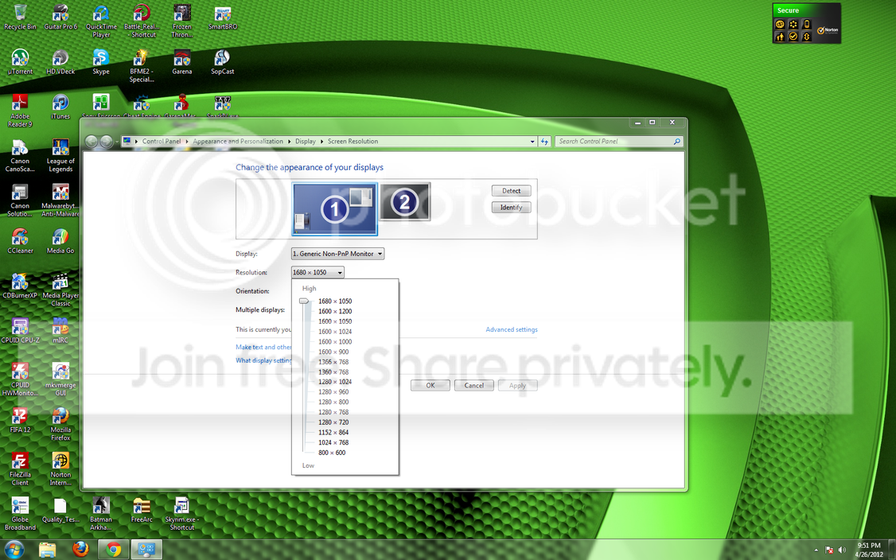Open the Display monitor dropdown

click(x=337, y=254)
